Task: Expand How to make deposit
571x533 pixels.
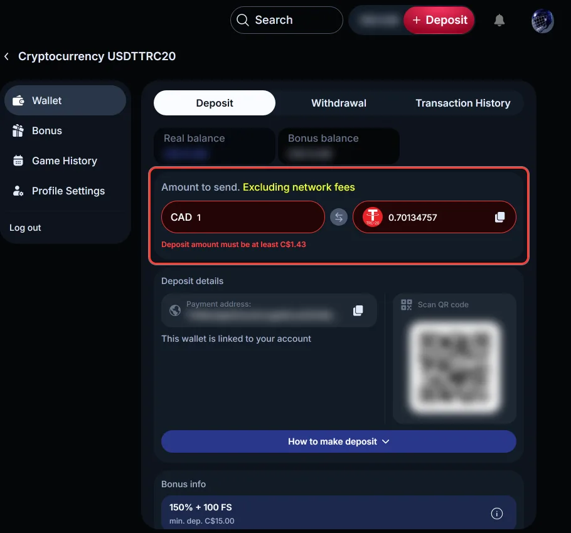Action: [339, 441]
